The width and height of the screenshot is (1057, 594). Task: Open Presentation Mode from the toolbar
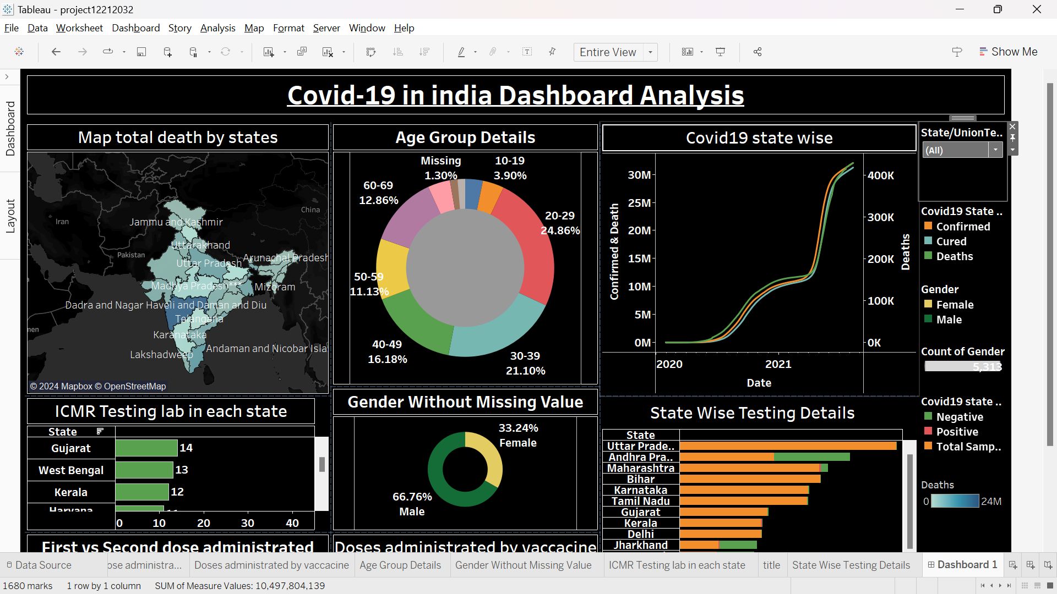pyautogui.click(x=720, y=52)
